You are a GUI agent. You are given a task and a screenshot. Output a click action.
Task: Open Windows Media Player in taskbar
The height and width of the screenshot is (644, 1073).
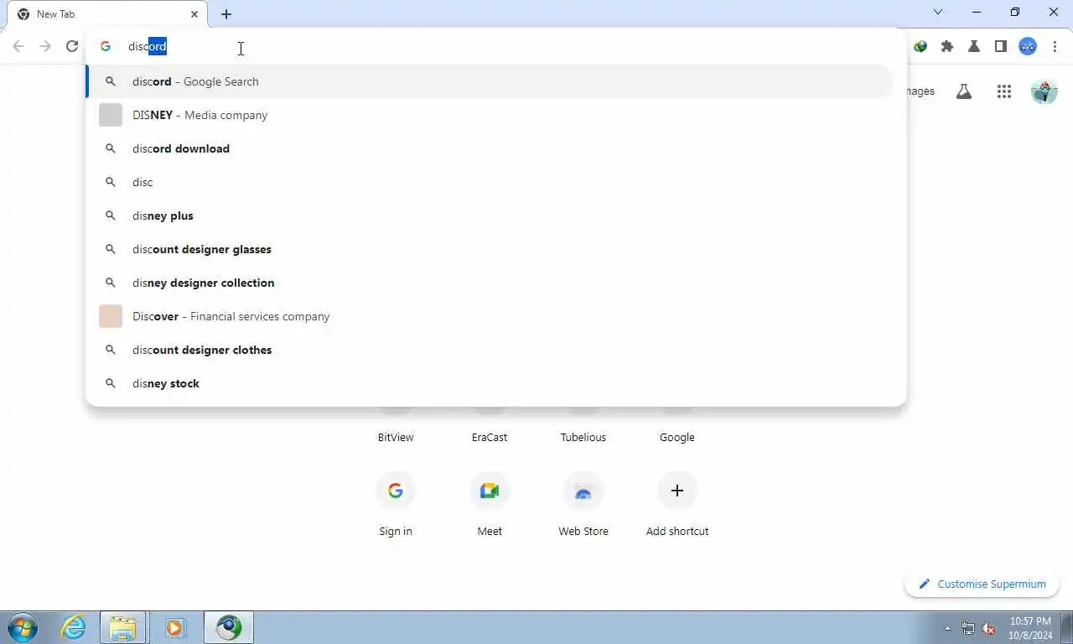coord(175,627)
